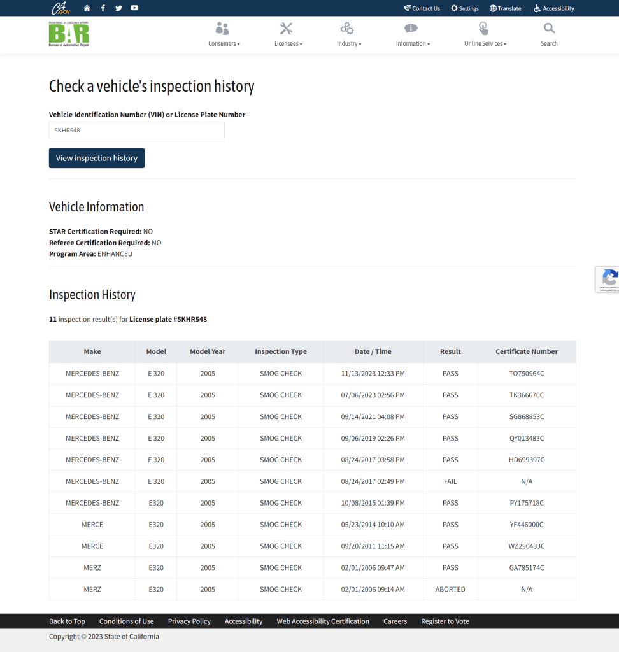Image resolution: width=619 pixels, height=652 pixels.
Task: Open the Twitter icon link
Action: (x=118, y=8)
